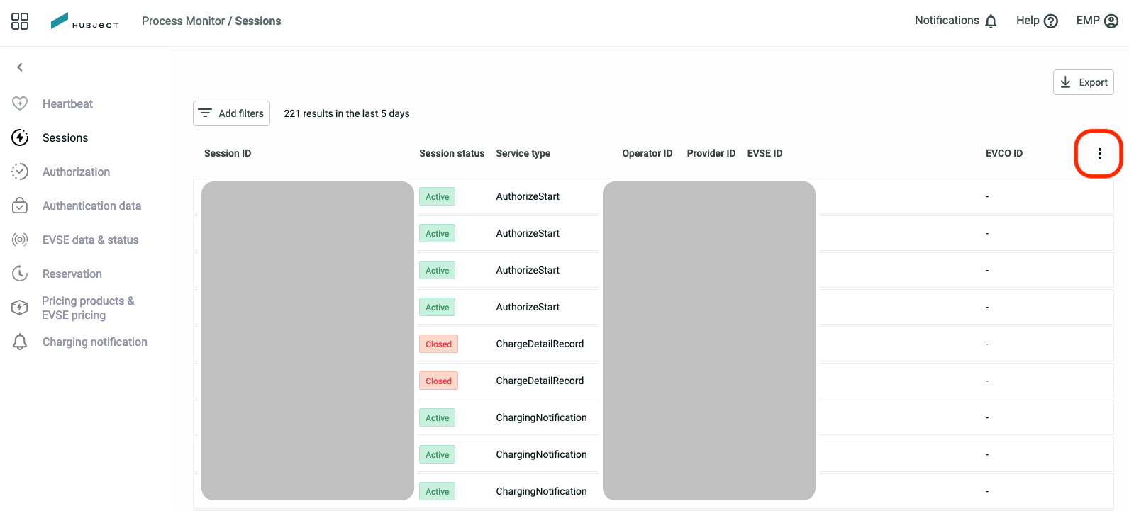Open EVSE data & status section

tap(90, 240)
